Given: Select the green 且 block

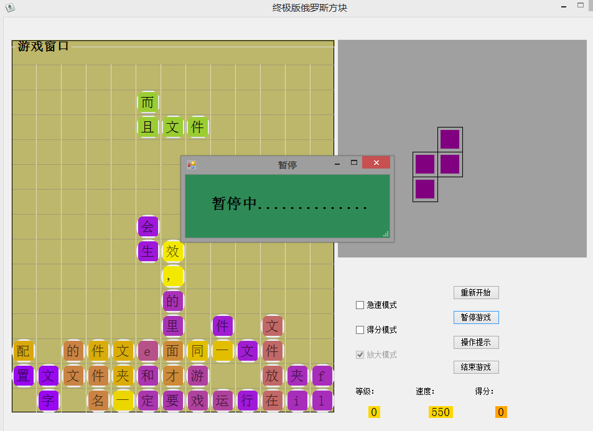Looking at the screenshot, I should pos(148,127).
